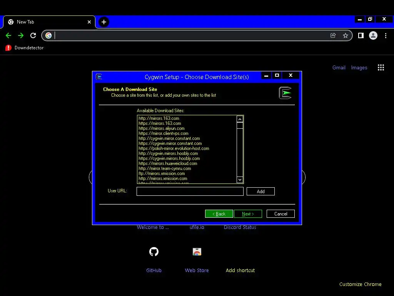Click mirror list scroll down arrow
Screen dimensions: 394x296
240,180
